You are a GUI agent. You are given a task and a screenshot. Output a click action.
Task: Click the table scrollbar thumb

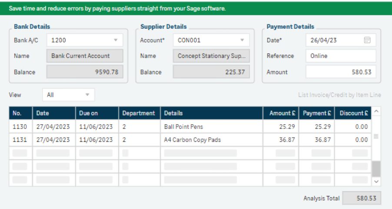click(x=376, y=169)
